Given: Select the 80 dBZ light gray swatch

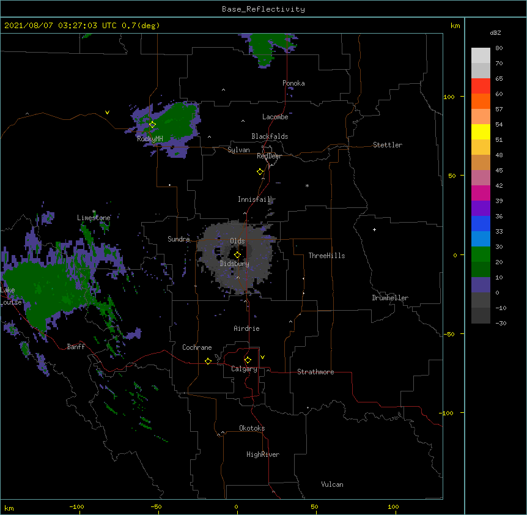Looking at the screenshot, I should pos(481,56).
